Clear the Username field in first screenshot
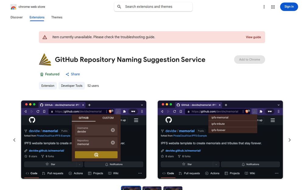 click(x=113, y=130)
